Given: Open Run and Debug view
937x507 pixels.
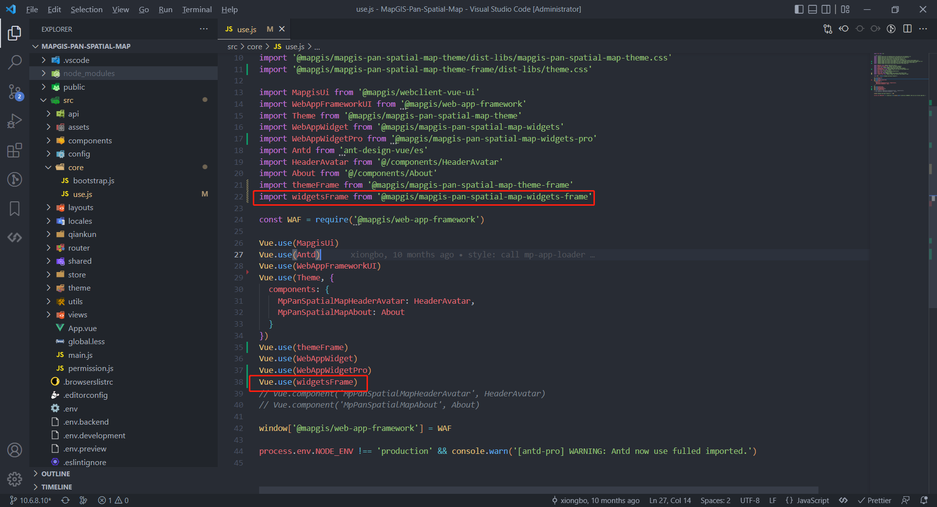Looking at the screenshot, I should 15,121.
